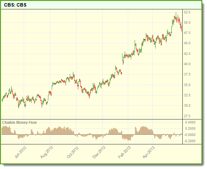Select the Aug 2012 date label
Viewport: 207px width, 169px height.
pos(46,152)
